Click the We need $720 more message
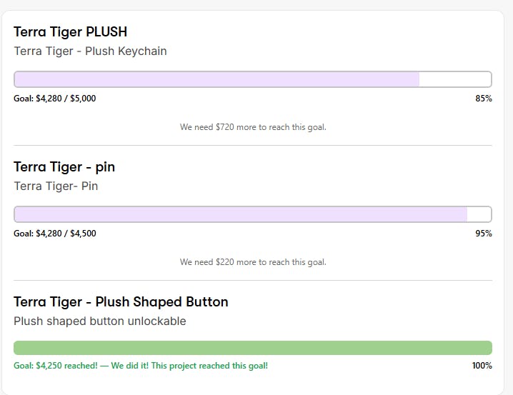Screen dimensions: 513x395 (253, 127)
